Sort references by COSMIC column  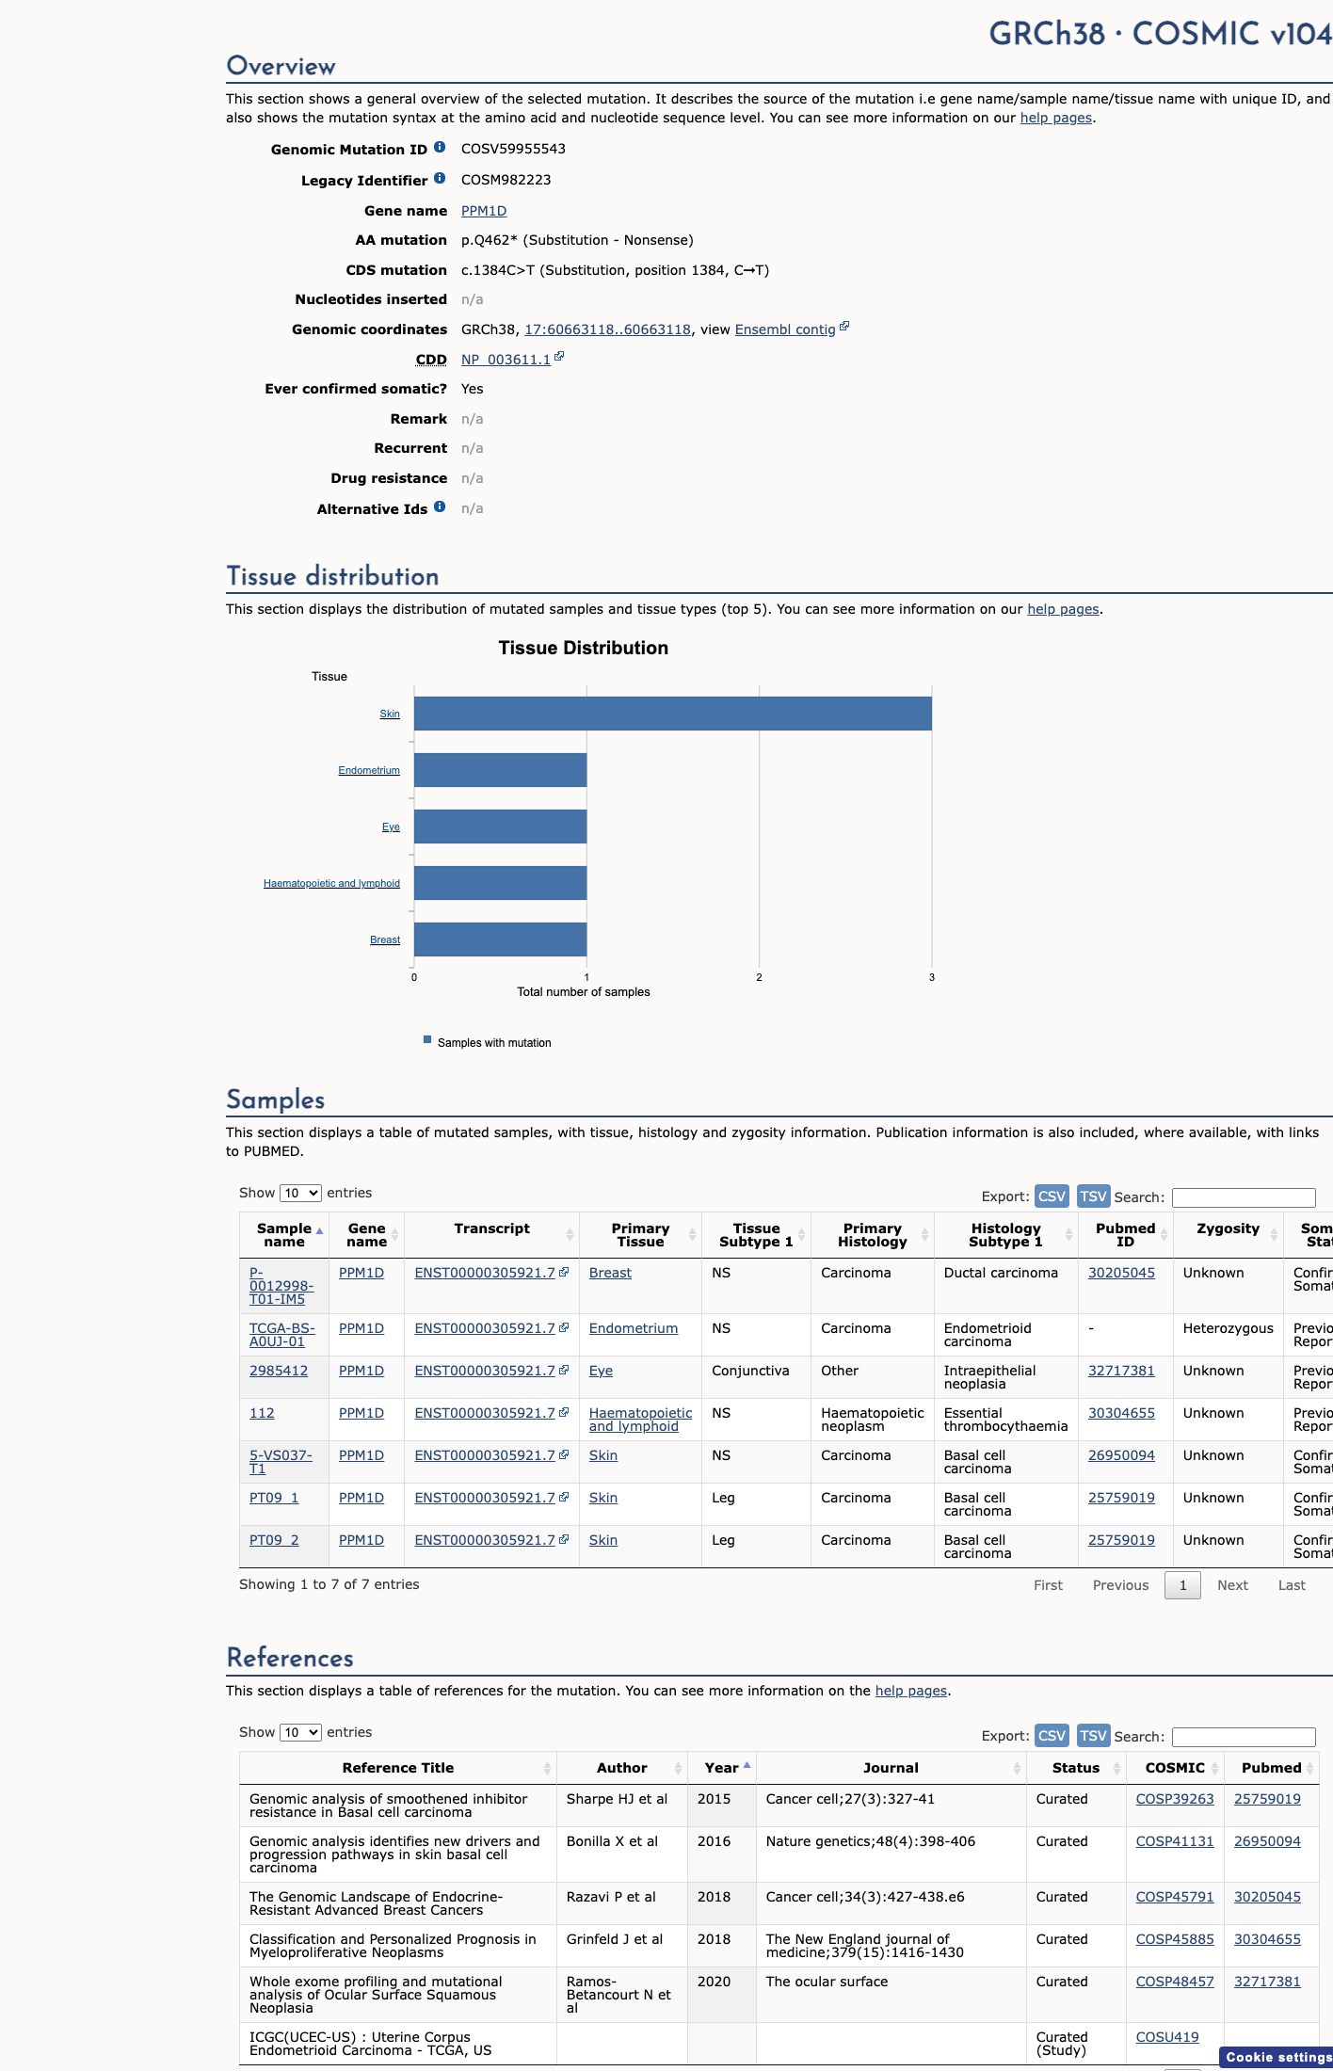pos(1175,1768)
